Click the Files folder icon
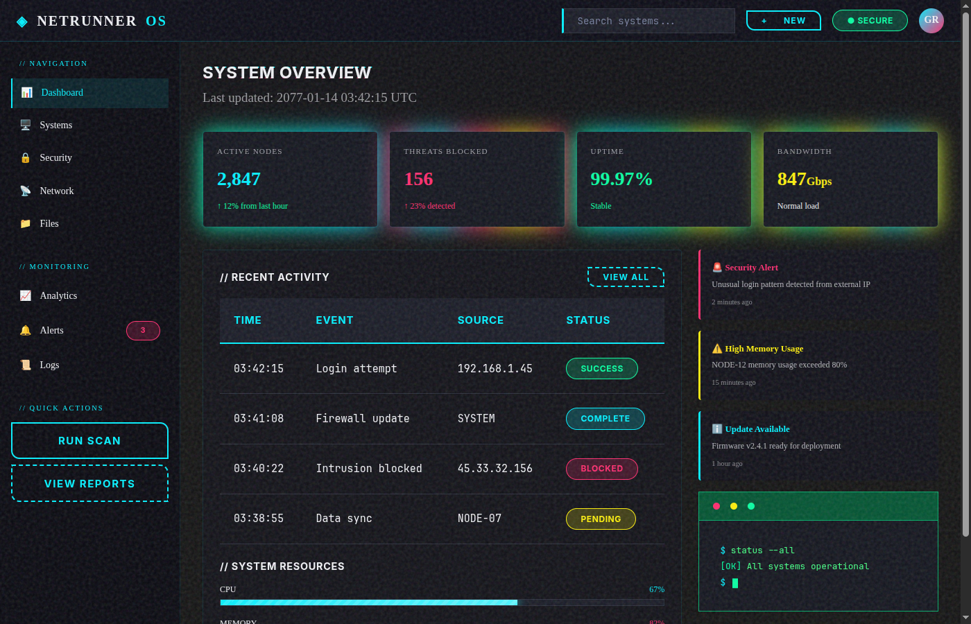 (26, 223)
